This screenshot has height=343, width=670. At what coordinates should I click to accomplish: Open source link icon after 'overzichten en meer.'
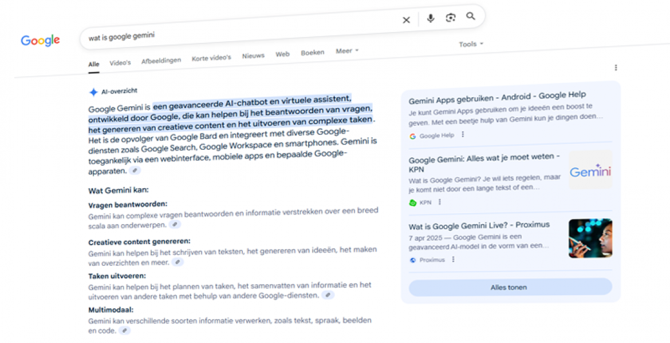click(178, 262)
